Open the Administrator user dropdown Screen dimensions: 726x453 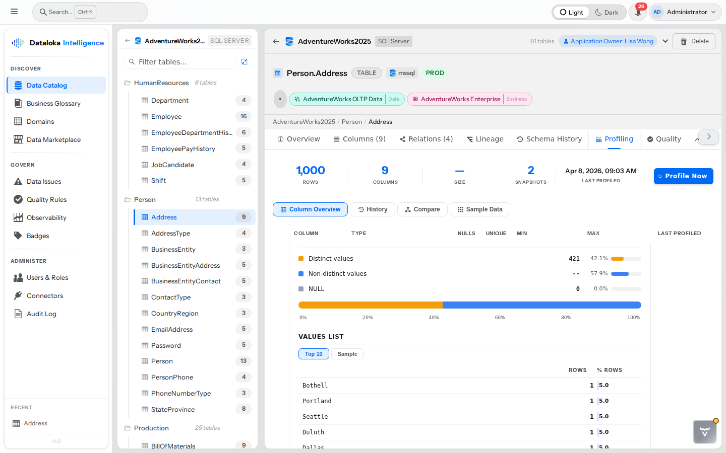[x=685, y=12]
